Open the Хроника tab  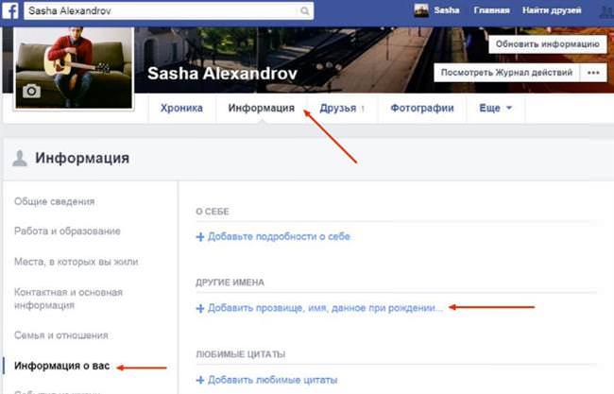pos(181,108)
